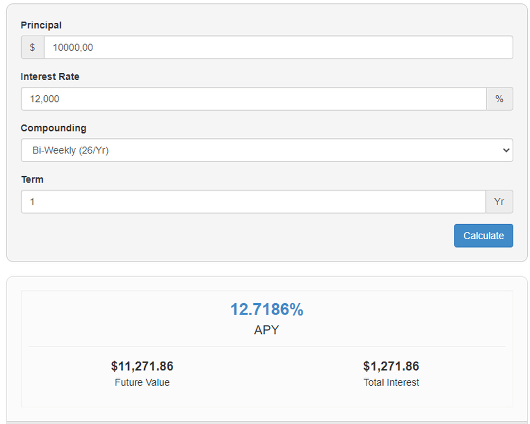Click into the Interest Rate field
Screen dimensions: 530x424
(253, 99)
